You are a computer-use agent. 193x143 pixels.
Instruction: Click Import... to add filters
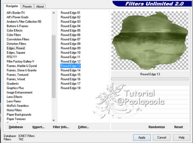38,127
